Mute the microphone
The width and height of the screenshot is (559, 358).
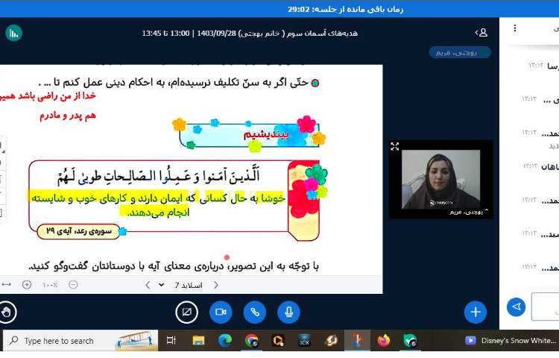pyautogui.click(x=288, y=312)
